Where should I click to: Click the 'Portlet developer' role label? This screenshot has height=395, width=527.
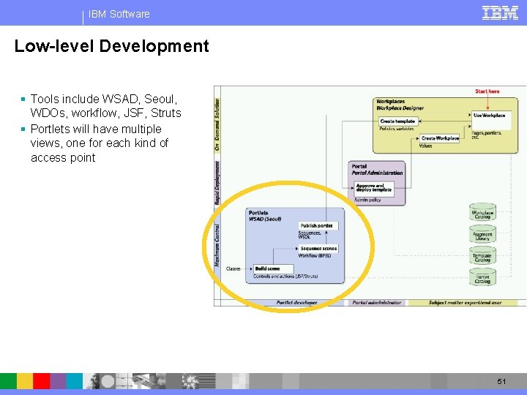[296, 303]
